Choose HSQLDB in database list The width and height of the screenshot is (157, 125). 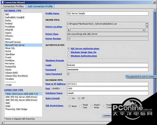23,30
